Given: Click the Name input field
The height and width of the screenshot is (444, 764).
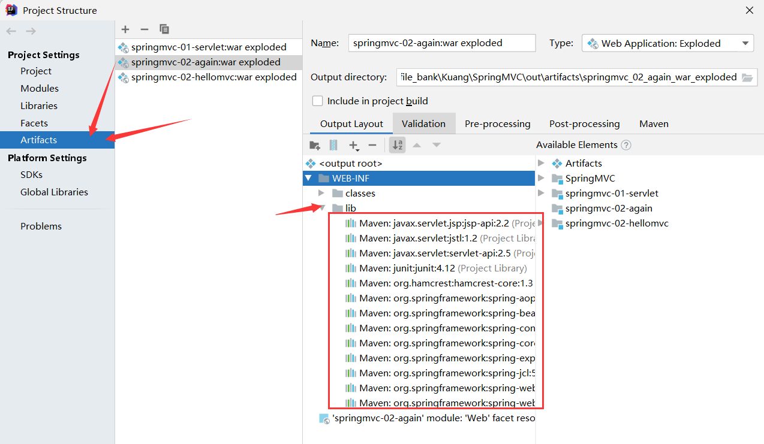Looking at the screenshot, I should pyautogui.click(x=441, y=43).
